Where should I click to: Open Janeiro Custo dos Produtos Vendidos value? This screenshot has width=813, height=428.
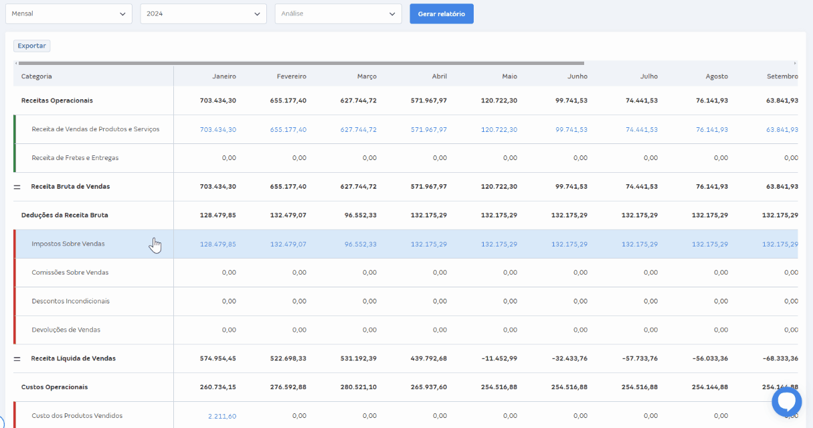point(221,416)
